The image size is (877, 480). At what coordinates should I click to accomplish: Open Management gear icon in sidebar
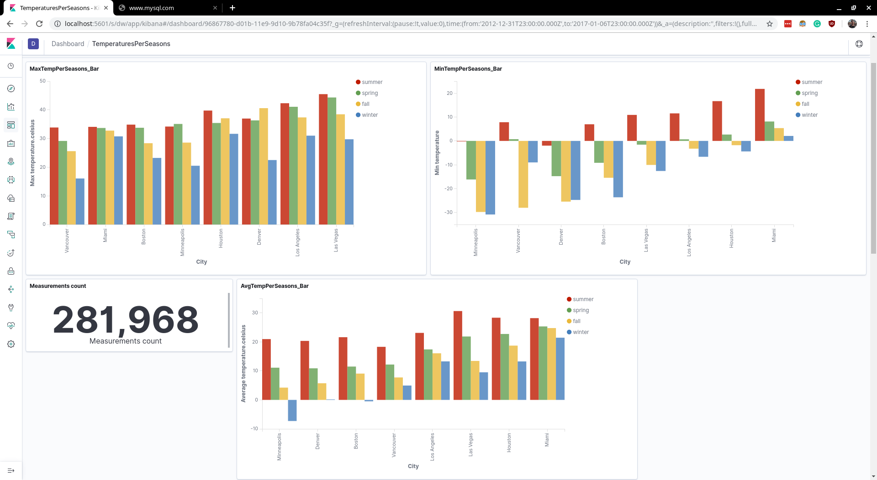click(11, 344)
